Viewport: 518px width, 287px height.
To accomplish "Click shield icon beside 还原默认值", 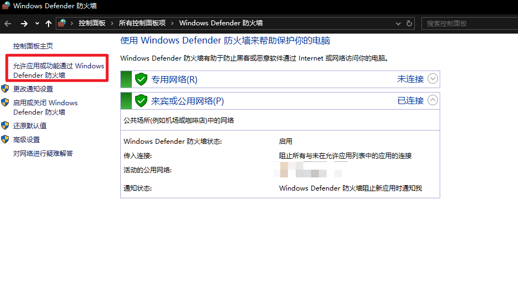I will coord(5,126).
